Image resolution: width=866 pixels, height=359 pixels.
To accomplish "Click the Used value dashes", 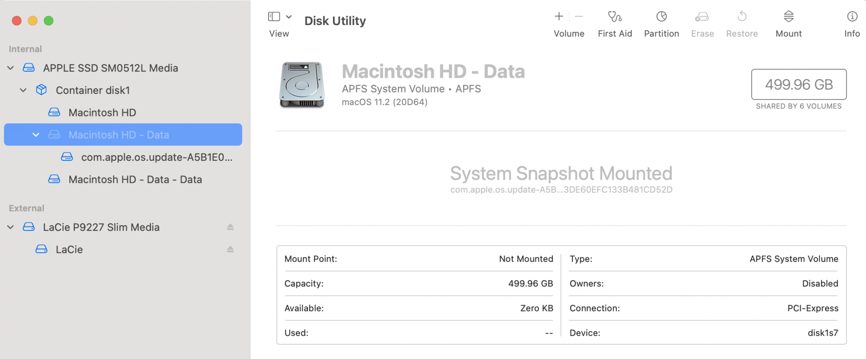I will [549, 333].
